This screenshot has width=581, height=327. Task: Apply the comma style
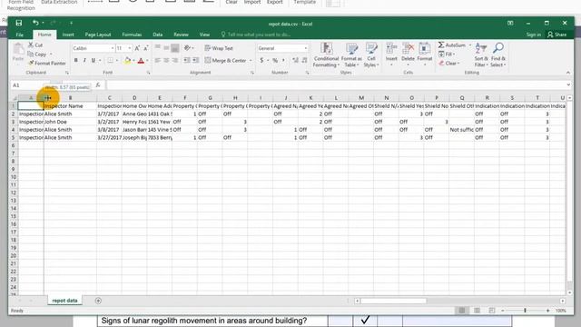283,61
